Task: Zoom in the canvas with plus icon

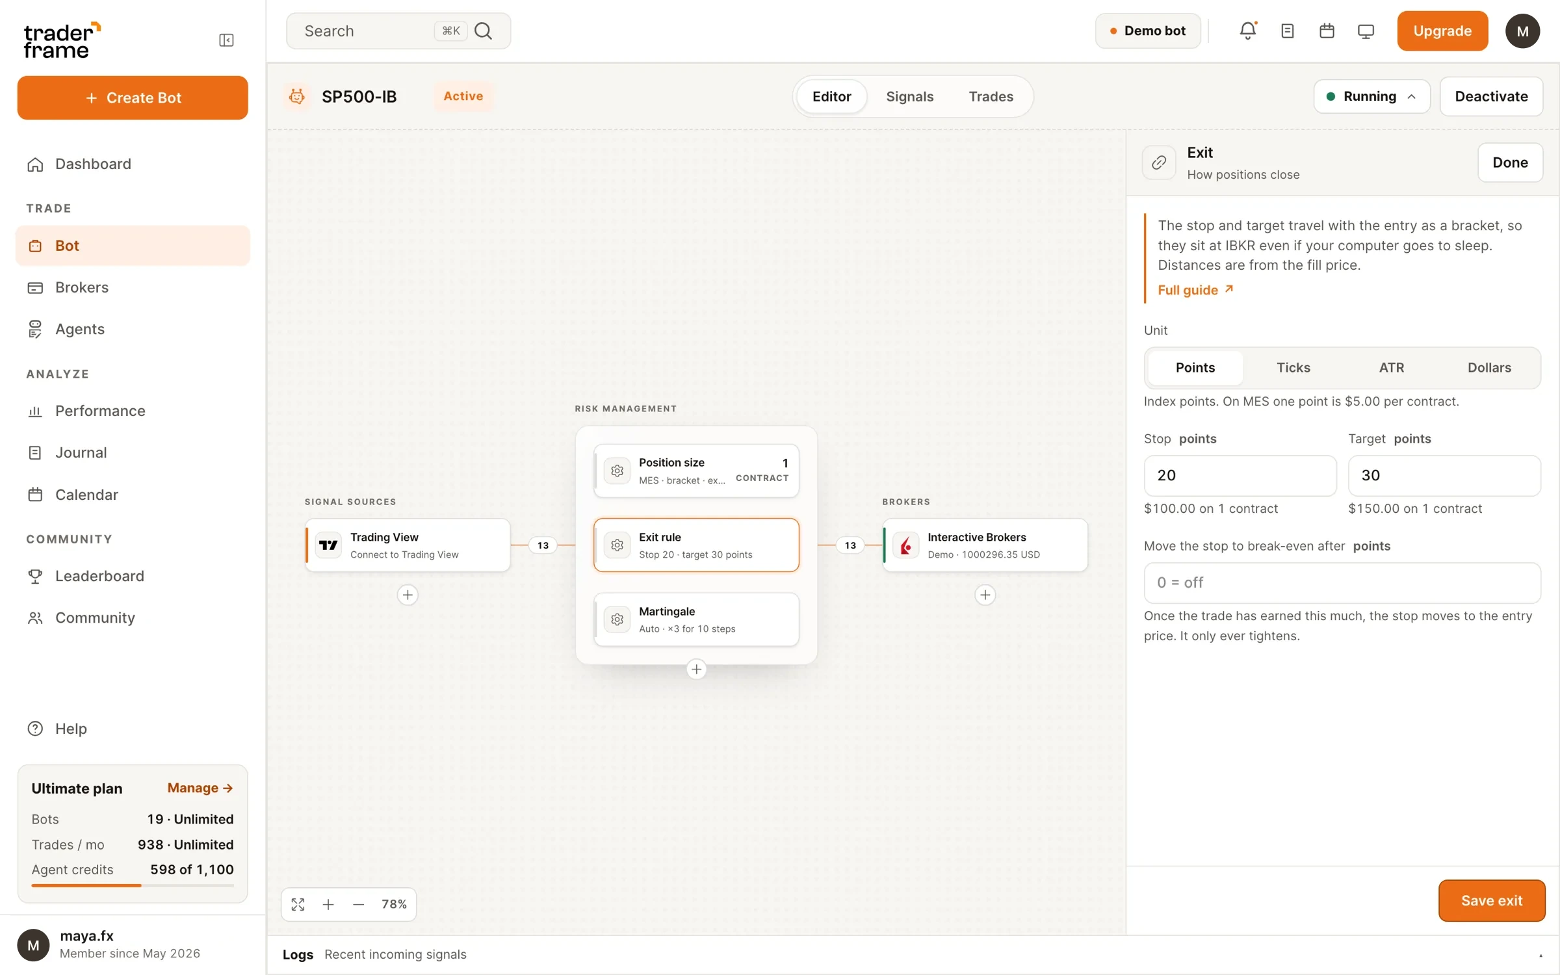Action: pyautogui.click(x=328, y=904)
